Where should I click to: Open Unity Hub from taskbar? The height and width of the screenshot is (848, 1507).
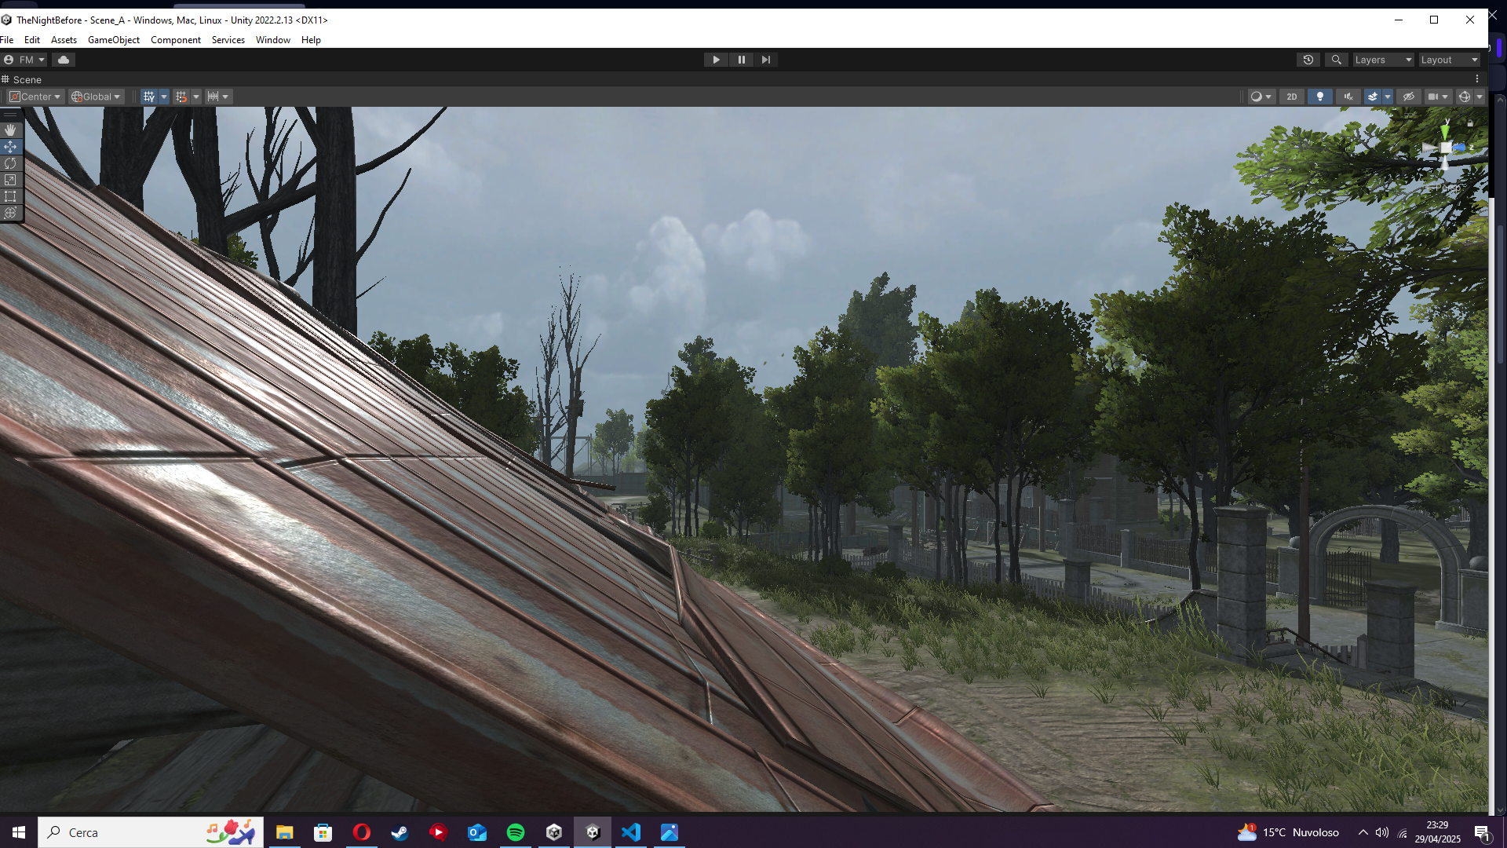[x=554, y=832]
